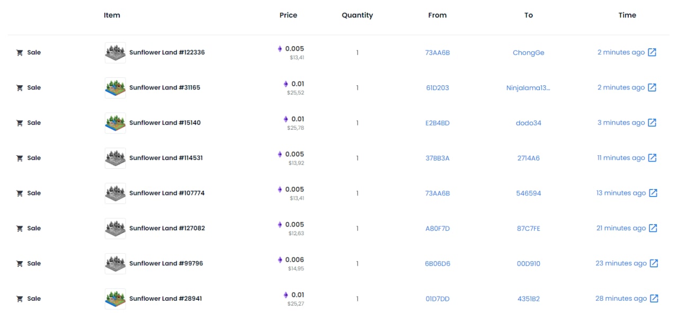Open external link icon beside 13 minutes ago
Screen dimensions: 678x313
(x=653, y=193)
